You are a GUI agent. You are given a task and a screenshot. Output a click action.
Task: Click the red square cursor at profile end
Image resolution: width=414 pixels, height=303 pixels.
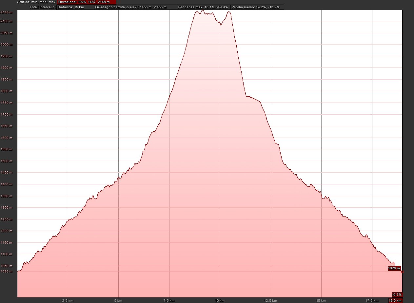coord(402,272)
